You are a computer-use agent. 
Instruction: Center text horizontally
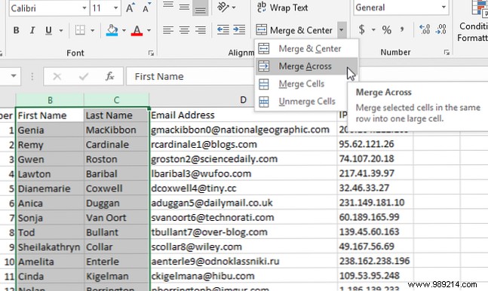tap(184, 30)
